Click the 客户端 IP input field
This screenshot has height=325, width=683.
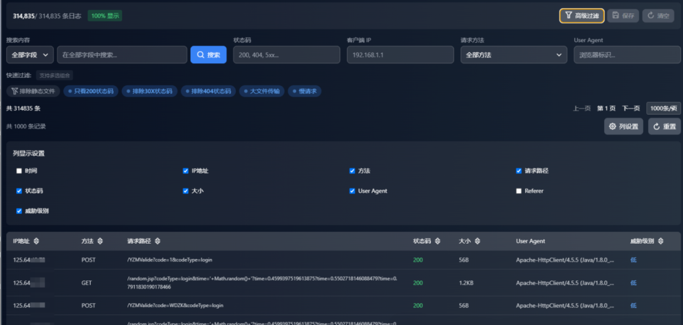pos(400,55)
